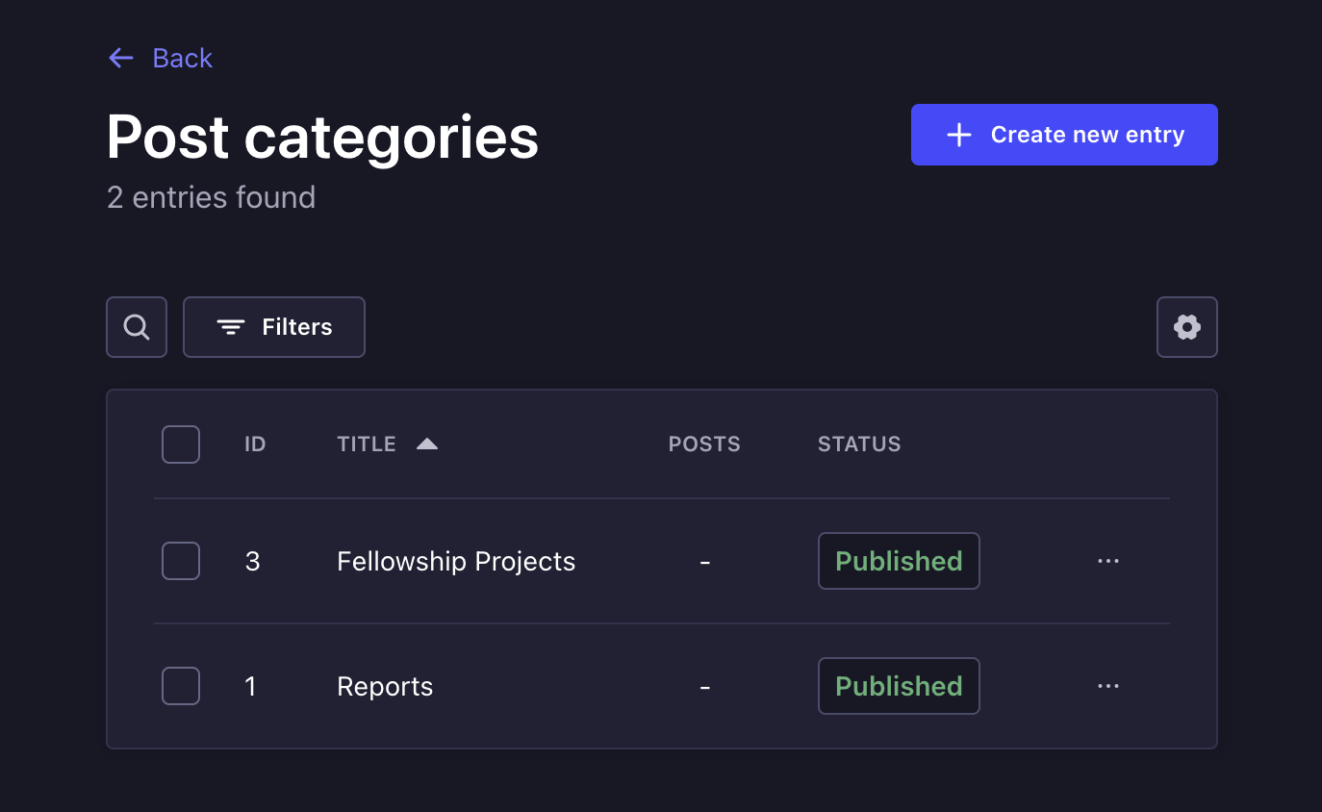
Task: Follow the Back link
Action: (x=182, y=58)
